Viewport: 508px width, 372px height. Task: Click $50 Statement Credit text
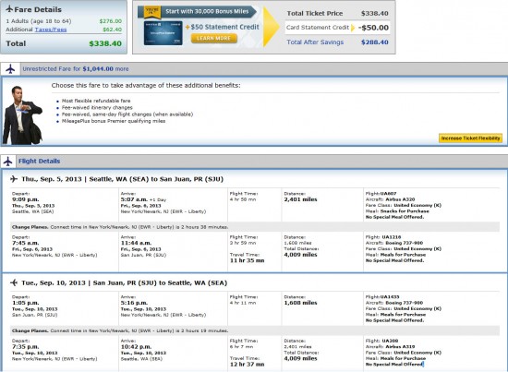click(224, 27)
